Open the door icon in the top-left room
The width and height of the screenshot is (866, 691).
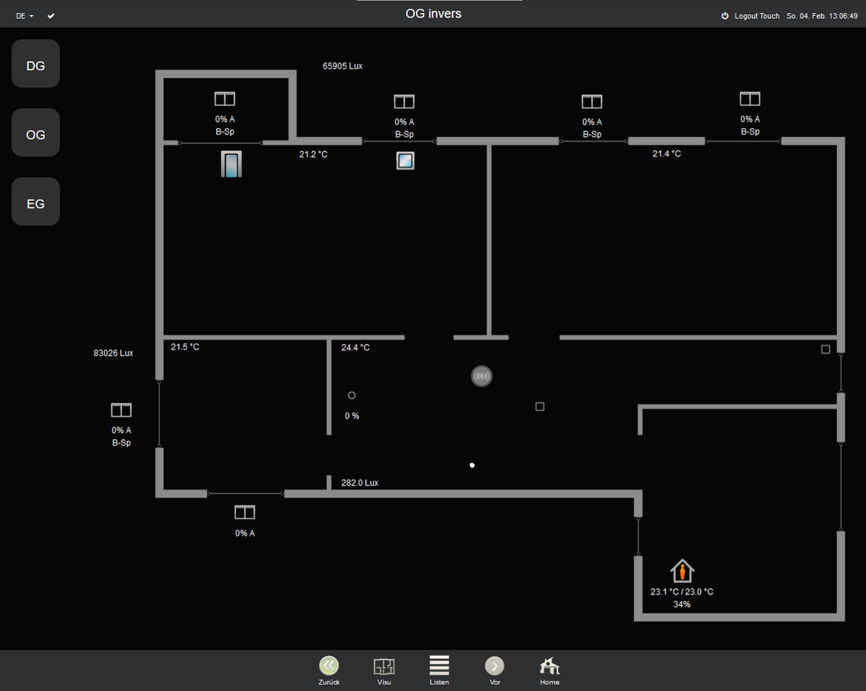pyautogui.click(x=231, y=164)
